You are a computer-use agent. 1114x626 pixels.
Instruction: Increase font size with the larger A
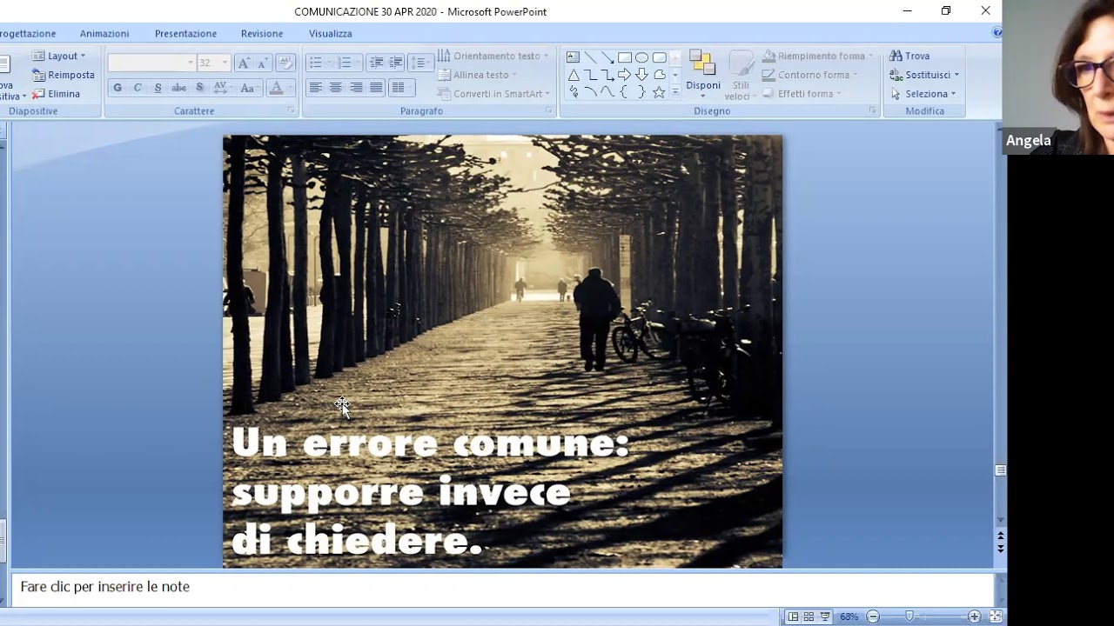pos(244,63)
